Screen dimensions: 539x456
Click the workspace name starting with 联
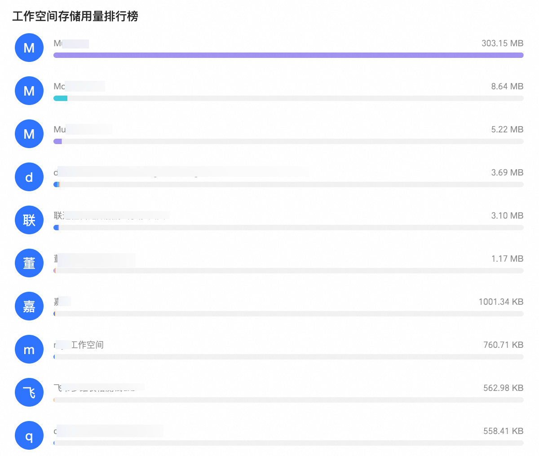[111, 216]
